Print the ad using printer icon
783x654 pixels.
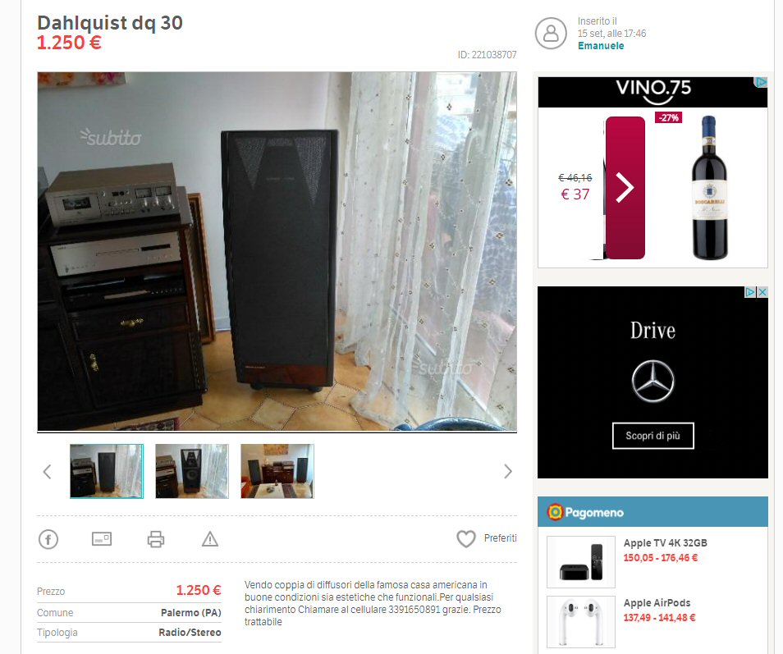(156, 539)
